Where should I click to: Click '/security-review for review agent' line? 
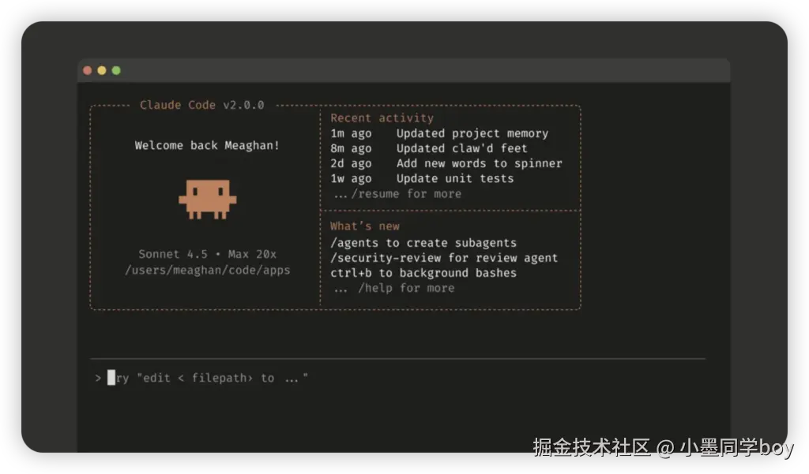[444, 258]
